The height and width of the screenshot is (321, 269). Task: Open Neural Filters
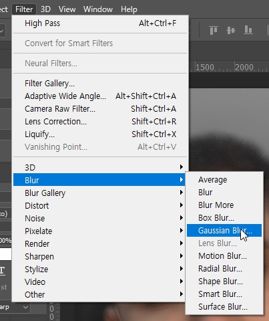pos(100,64)
